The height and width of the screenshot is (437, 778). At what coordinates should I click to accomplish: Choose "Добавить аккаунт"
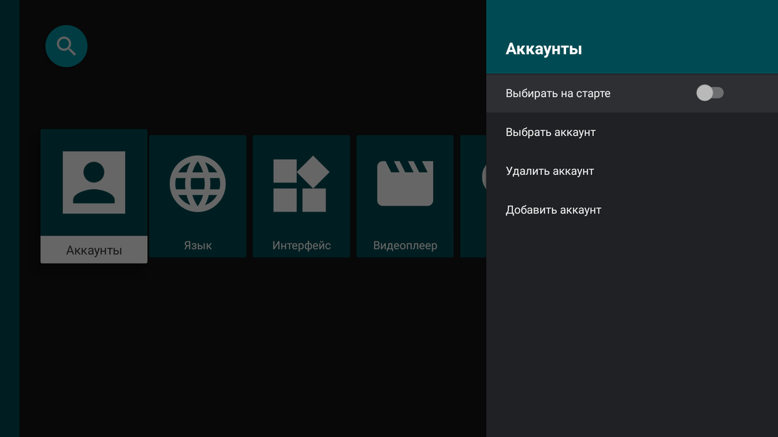(553, 210)
